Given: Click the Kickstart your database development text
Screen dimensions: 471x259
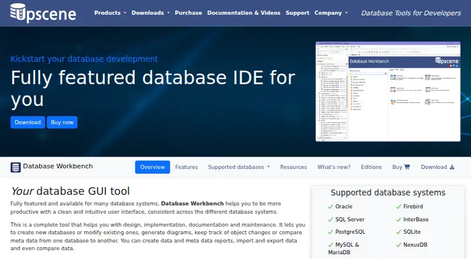Looking at the screenshot, I should coord(84,59).
